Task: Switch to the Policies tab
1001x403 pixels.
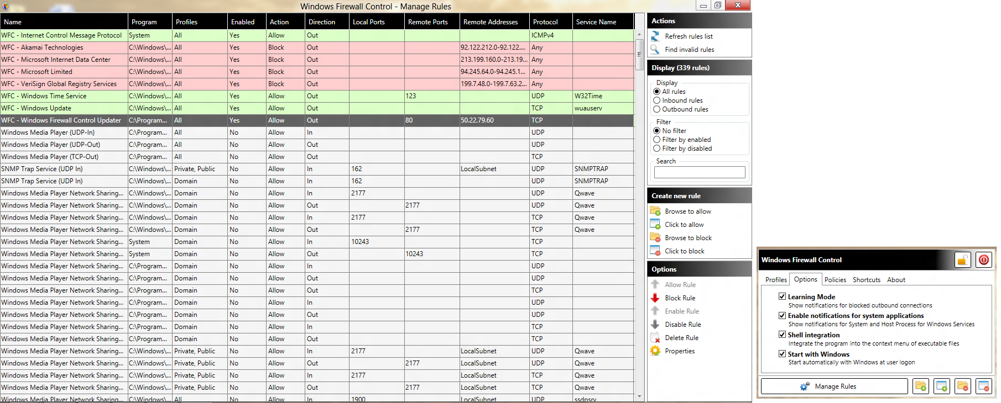Action: click(x=835, y=280)
